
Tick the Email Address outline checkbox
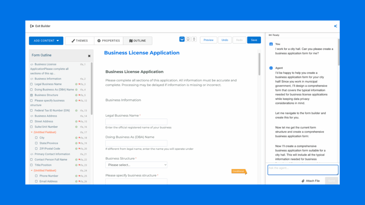coord(36,182)
